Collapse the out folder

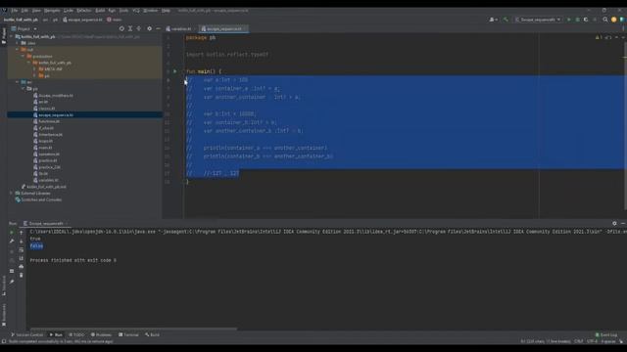[x=18, y=50]
